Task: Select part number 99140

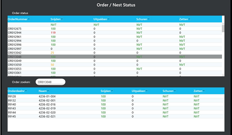Action: point(12,104)
